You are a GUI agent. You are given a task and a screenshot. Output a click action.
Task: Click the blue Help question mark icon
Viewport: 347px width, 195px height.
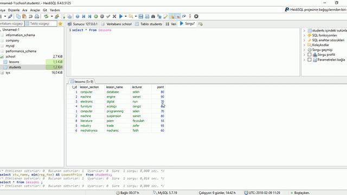(77, 16)
